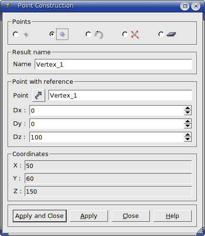Screen dimensions: 205x236
Task: Click the Apply button
Action: coord(89,216)
